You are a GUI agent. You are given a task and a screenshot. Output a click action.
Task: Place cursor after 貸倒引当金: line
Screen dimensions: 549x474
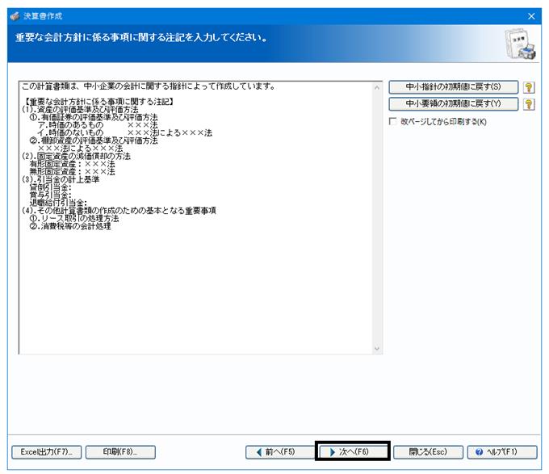[x=73, y=187]
